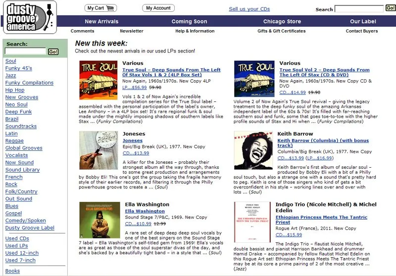Screen dimensions: 396x276
Task: Open My Account page
Action: click(x=158, y=8)
